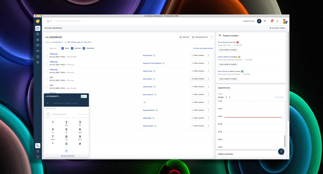Open the Test Your Connection link
Screen dimensions: 323x174
click(x=68, y=156)
